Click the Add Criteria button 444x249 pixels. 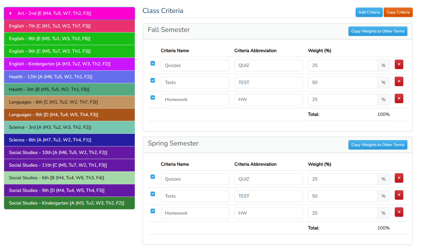[x=369, y=12]
